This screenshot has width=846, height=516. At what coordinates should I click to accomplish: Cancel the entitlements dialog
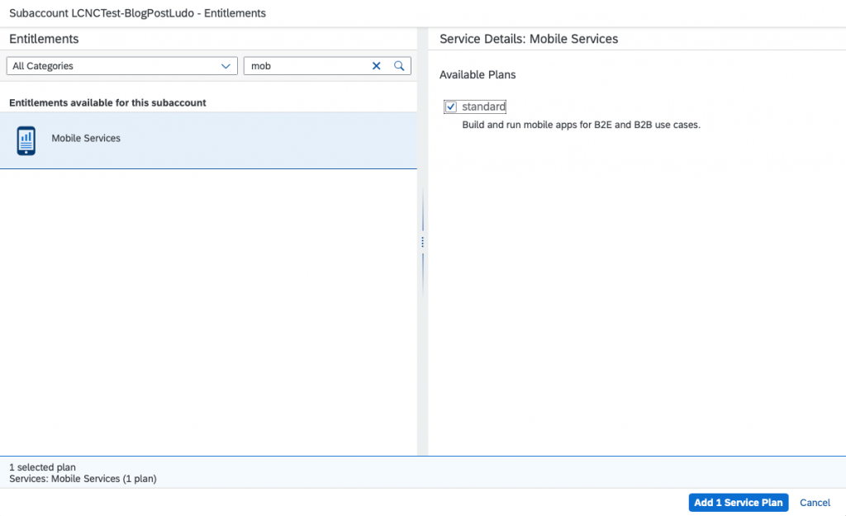point(815,503)
